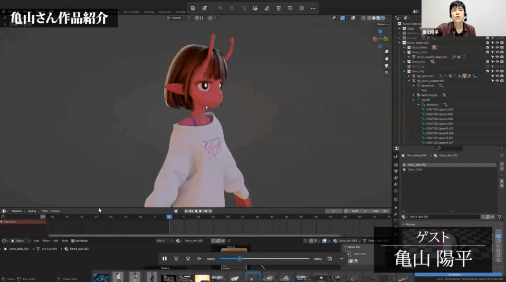The height and width of the screenshot is (282, 506).
Task: Select Solid shading mode icon
Action: (374, 18)
